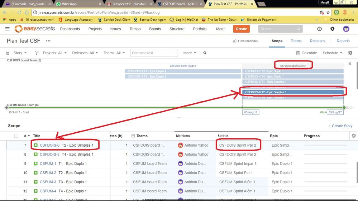Open the Issues menu
Screen dimensions: 358x201
coord(115,29)
